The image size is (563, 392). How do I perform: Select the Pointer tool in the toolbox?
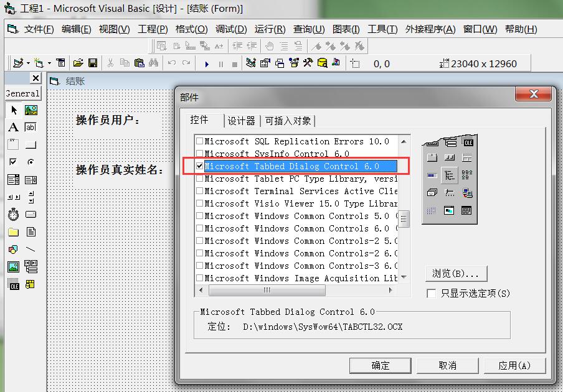[x=14, y=110]
